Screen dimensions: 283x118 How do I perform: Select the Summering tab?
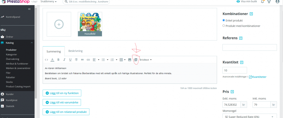pos(53,51)
